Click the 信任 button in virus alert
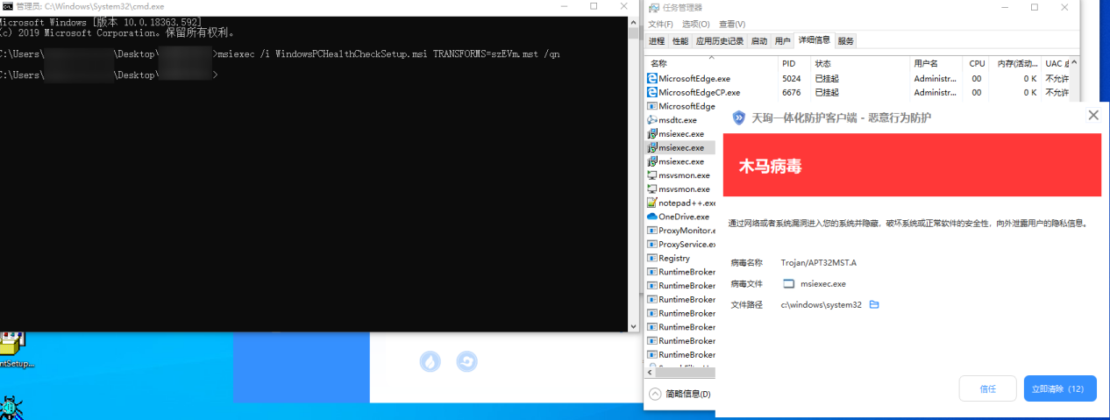Viewport: 1110px width, 420px height. [987, 388]
